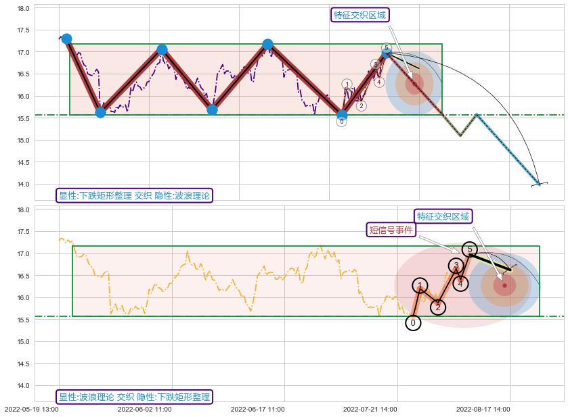Click wave marker 4 in the lower chart
Image resolution: width=568 pixels, height=417 pixels.
click(x=460, y=283)
